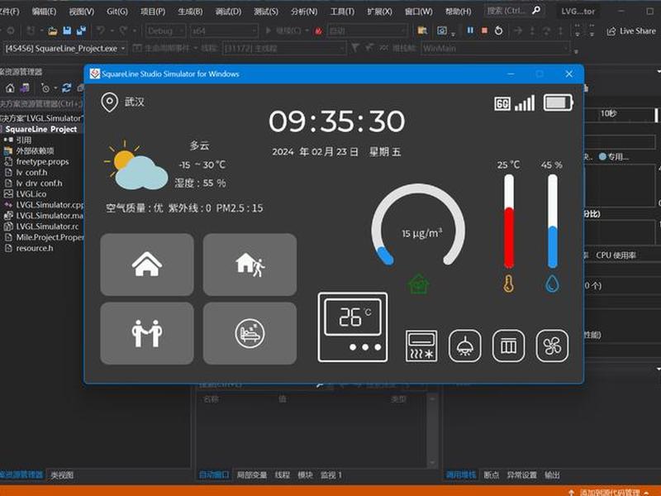Viewport: 661px width, 496px height.
Task: Click the green house air-quality icon
Action: tap(419, 284)
